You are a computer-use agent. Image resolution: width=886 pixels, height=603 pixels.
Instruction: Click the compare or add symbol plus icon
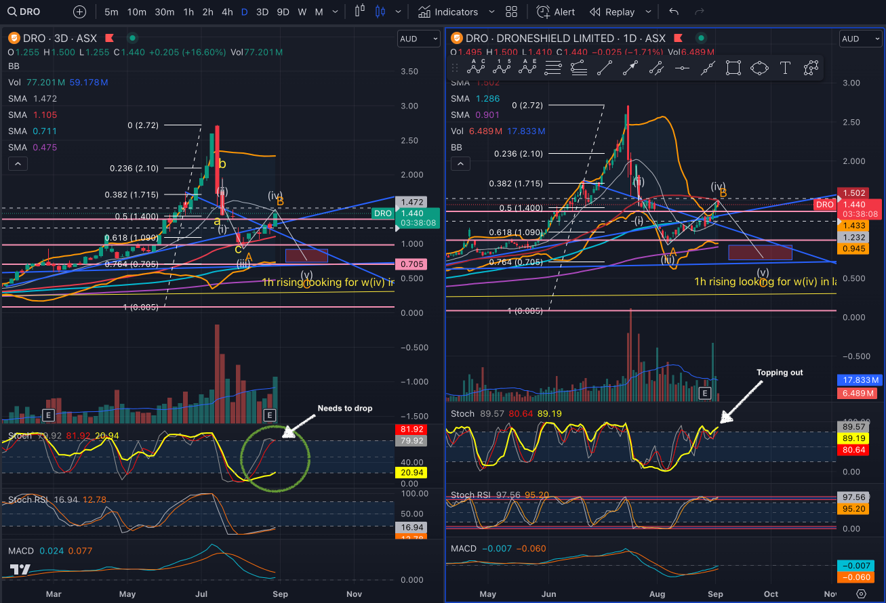[x=79, y=12]
